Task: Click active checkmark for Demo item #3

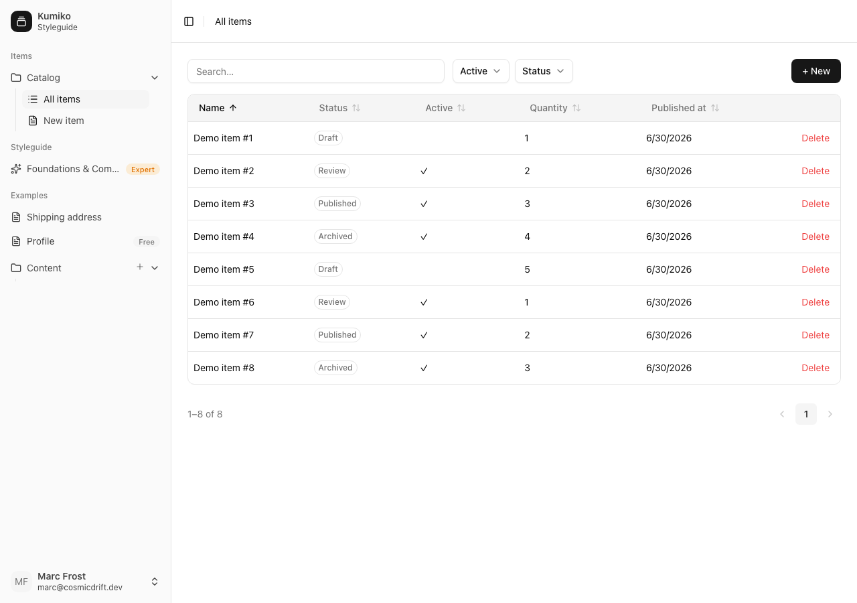Action: coord(424,204)
